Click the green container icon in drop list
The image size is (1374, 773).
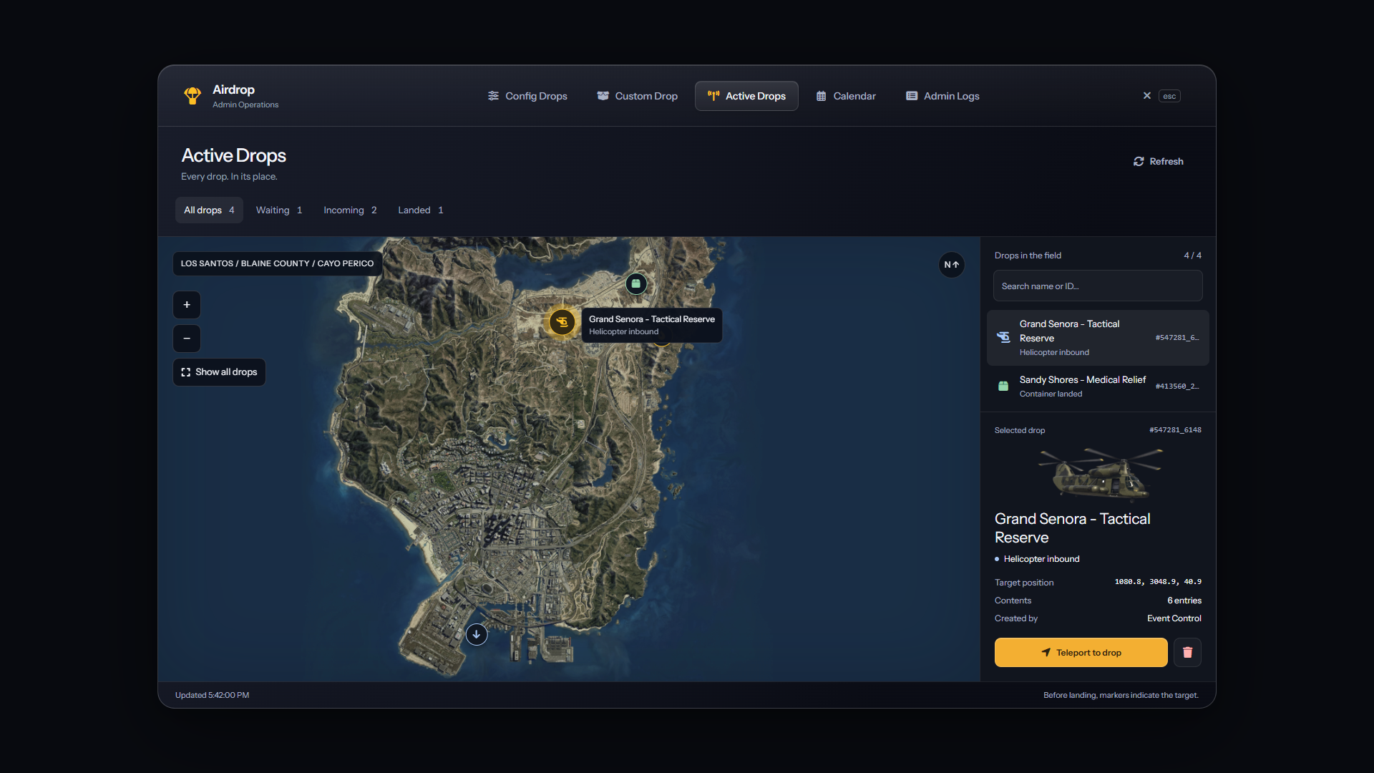coord(1003,386)
